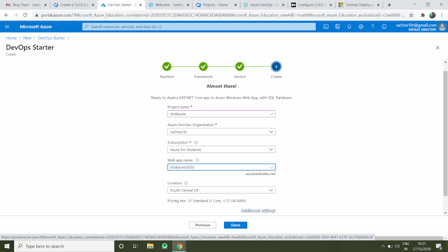Open the Directories and subscriptions filter icon

coord(338,27)
